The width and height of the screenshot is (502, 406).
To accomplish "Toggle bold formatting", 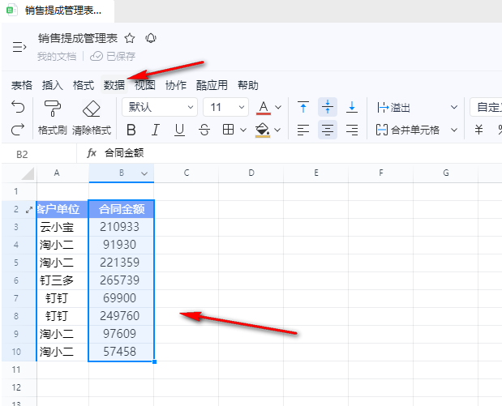I will [x=131, y=130].
